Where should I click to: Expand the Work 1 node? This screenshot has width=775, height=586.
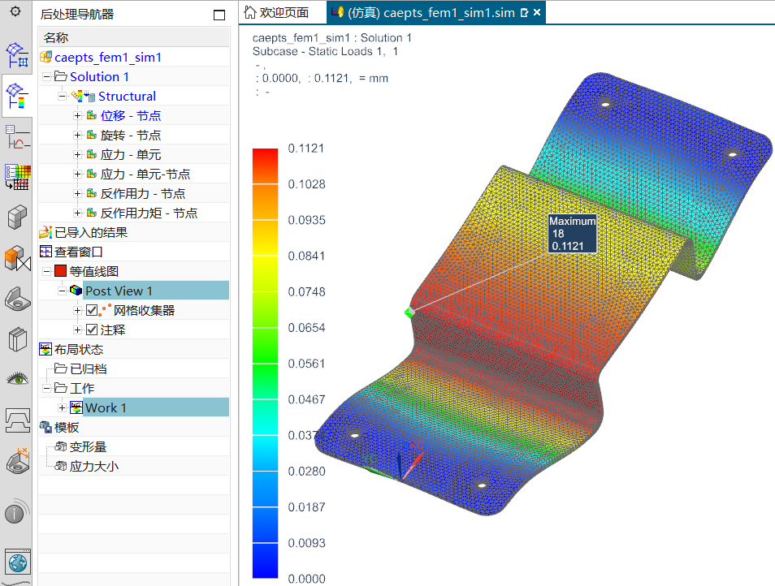tap(62, 407)
